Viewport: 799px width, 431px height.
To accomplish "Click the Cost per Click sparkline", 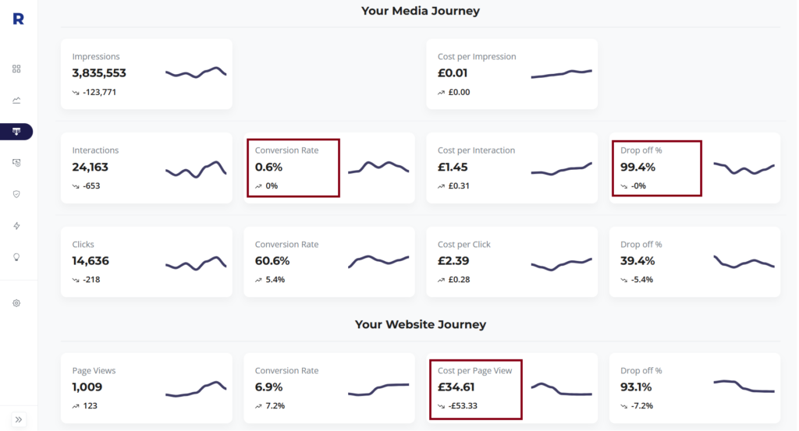I will point(562,264).
